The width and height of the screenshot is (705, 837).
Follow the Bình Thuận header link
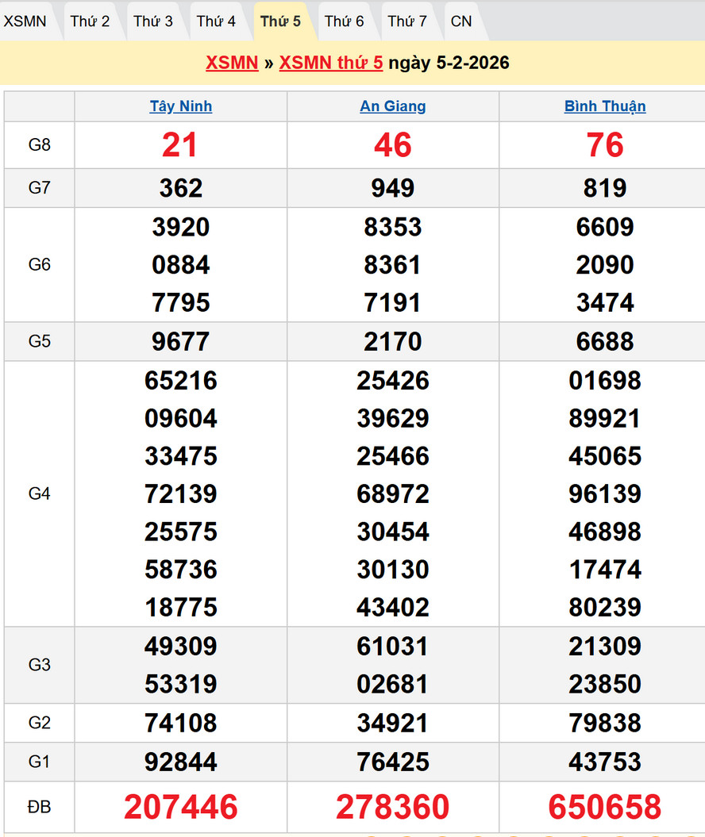click(605, 106)
